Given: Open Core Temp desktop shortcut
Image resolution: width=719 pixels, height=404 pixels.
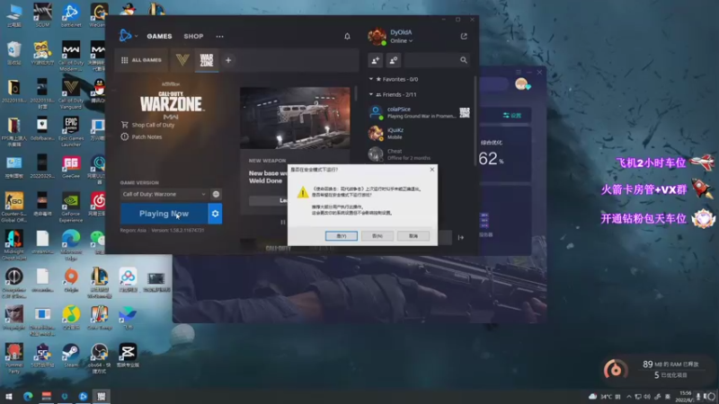Looking at the screenshot, I should 99,318.
